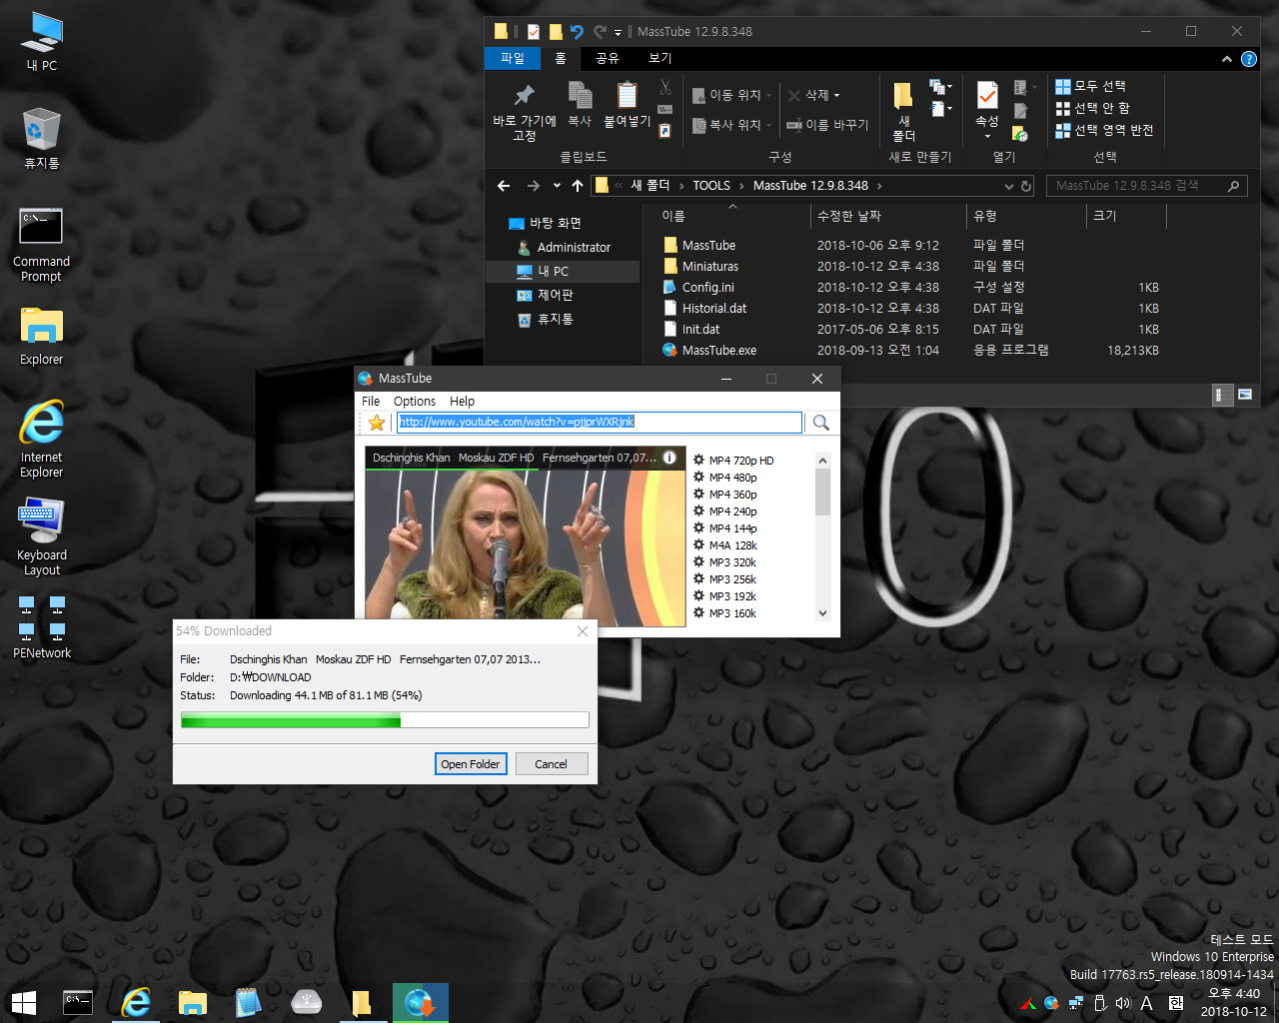Click the format list scrollbar thumb

823,492
